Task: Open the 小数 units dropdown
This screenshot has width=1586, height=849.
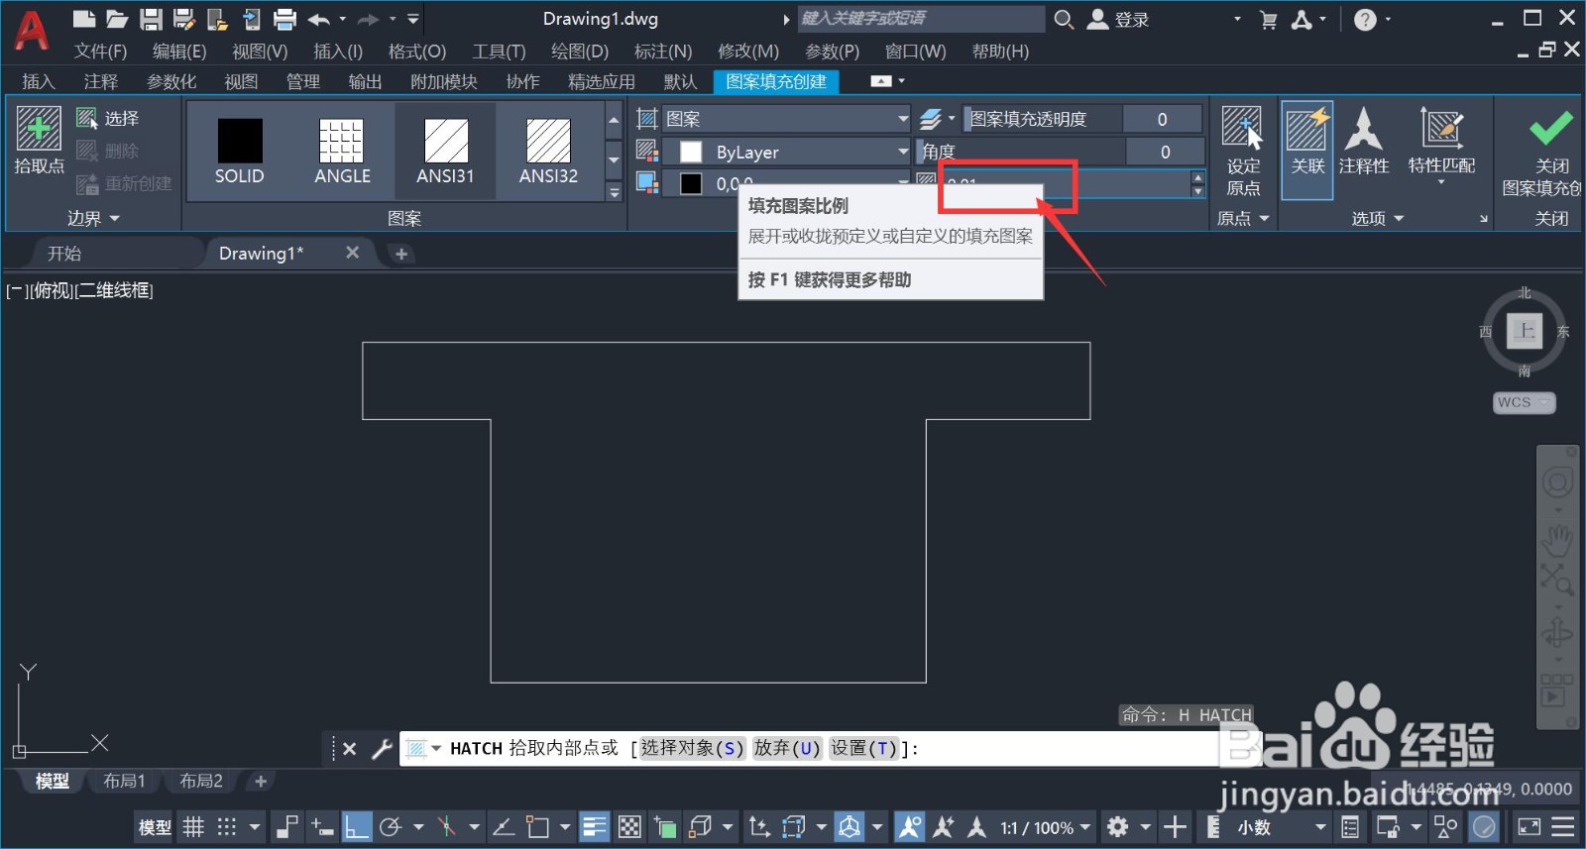Action: [1279, 827]
